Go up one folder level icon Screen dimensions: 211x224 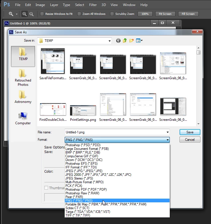point(125,40)
